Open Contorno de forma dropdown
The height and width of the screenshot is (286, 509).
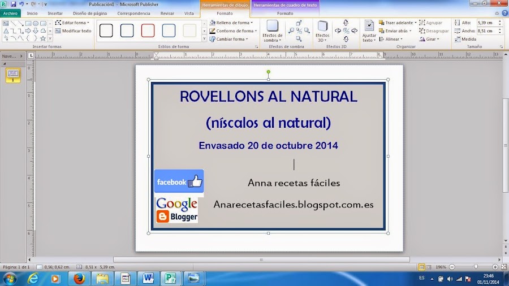click(x=233, y=31)
